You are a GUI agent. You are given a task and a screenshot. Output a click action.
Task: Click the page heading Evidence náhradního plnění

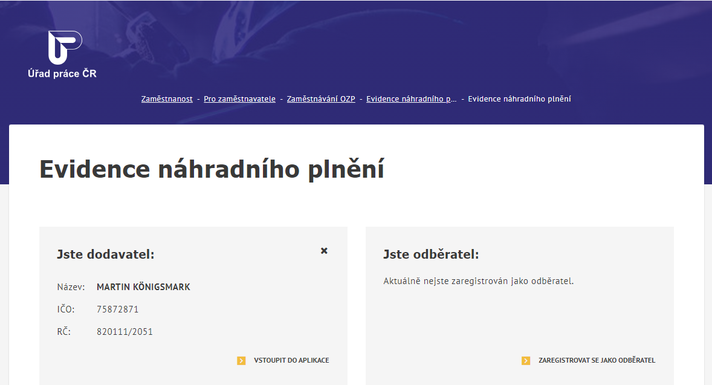[212, 169]
